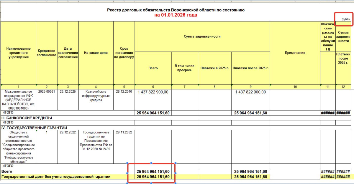Select the 'Кредитное соглашение' column header
Screen dimensions: 354x184
(47, 53)
